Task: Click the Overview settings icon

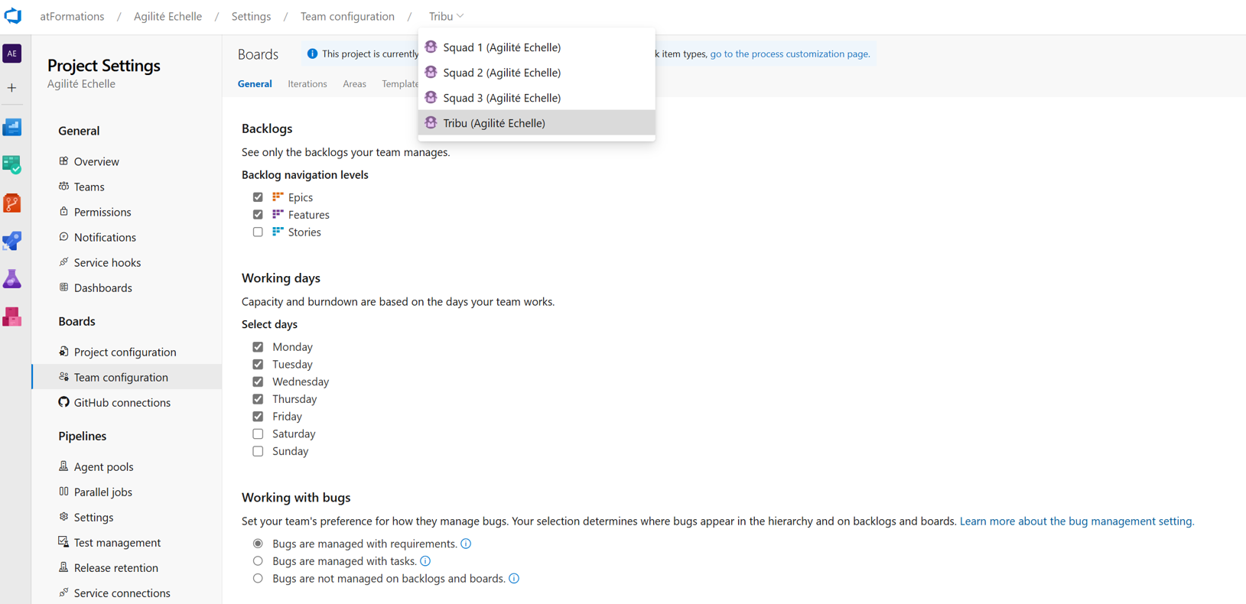Action: pyautogui.click(x=63, y=161)
